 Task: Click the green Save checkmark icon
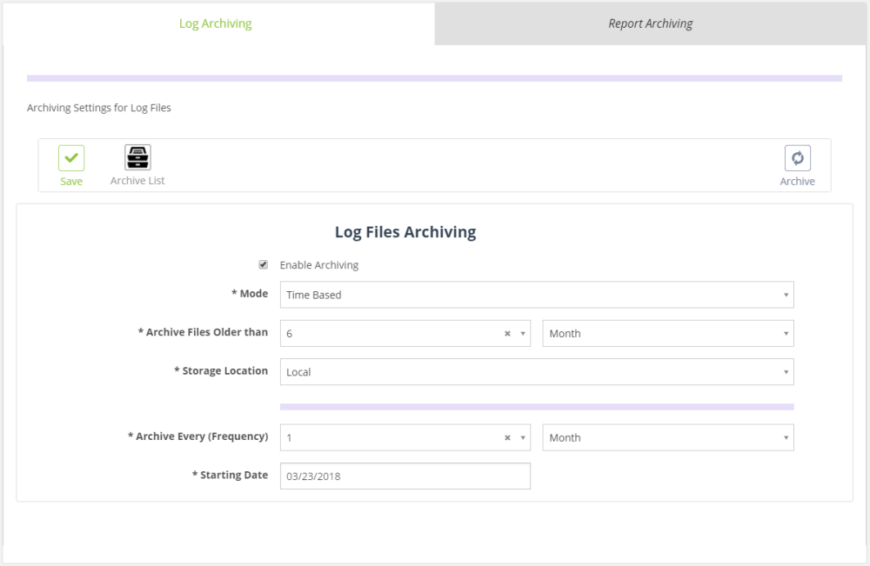coord(71,158)
